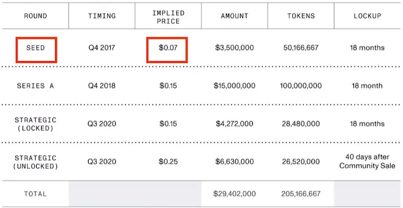
Task: Select the TOTAL row label
Action: click(35, 194)
